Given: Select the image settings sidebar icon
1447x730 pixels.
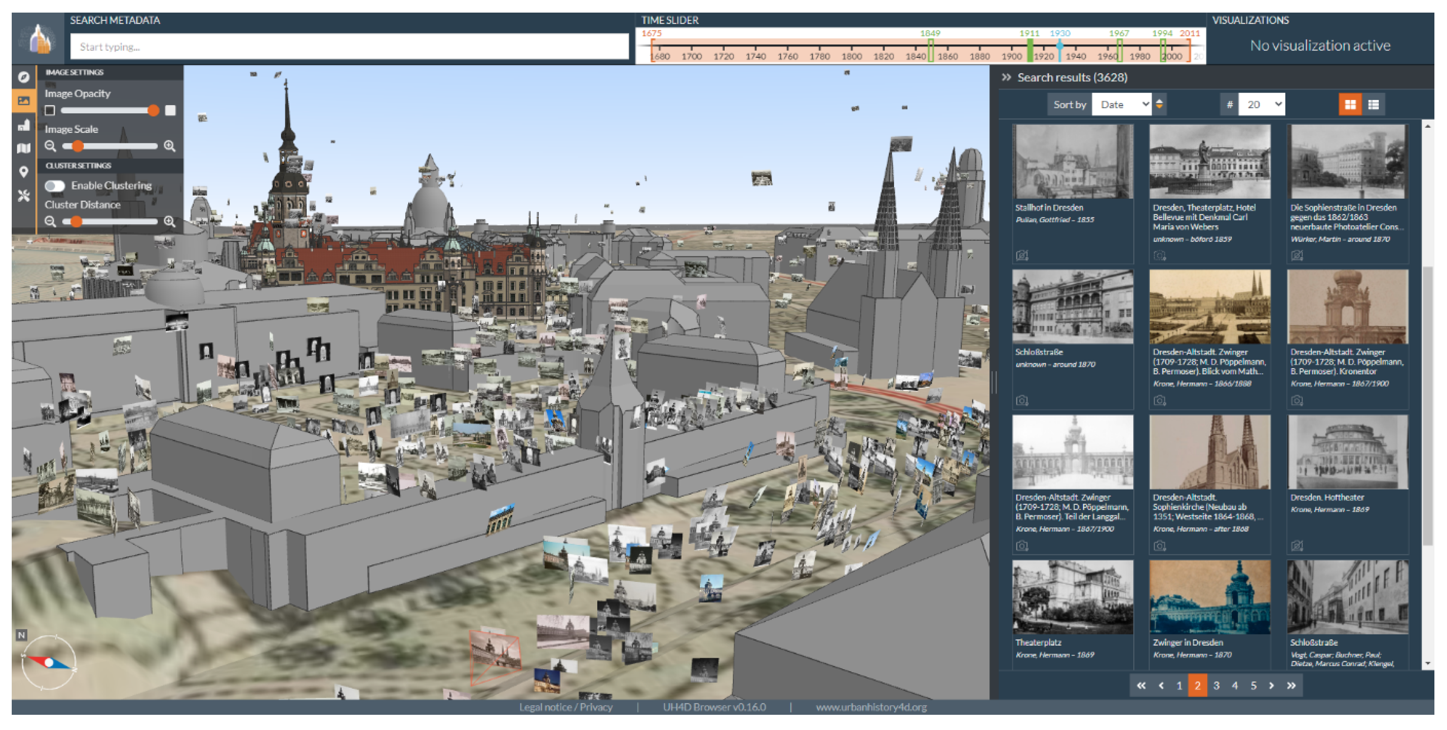Looking at the screenshot, I should click(23, 101).
